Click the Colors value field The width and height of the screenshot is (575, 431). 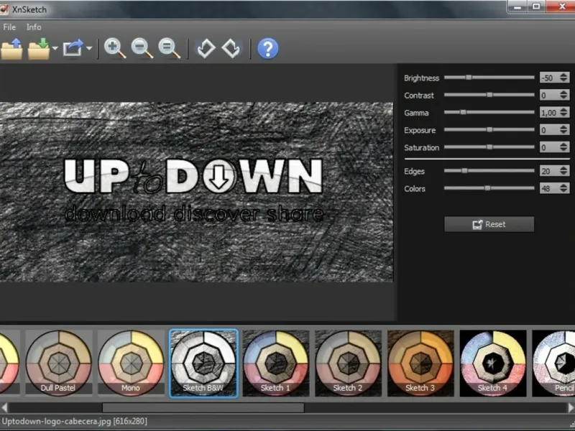(x=549, y=188)
